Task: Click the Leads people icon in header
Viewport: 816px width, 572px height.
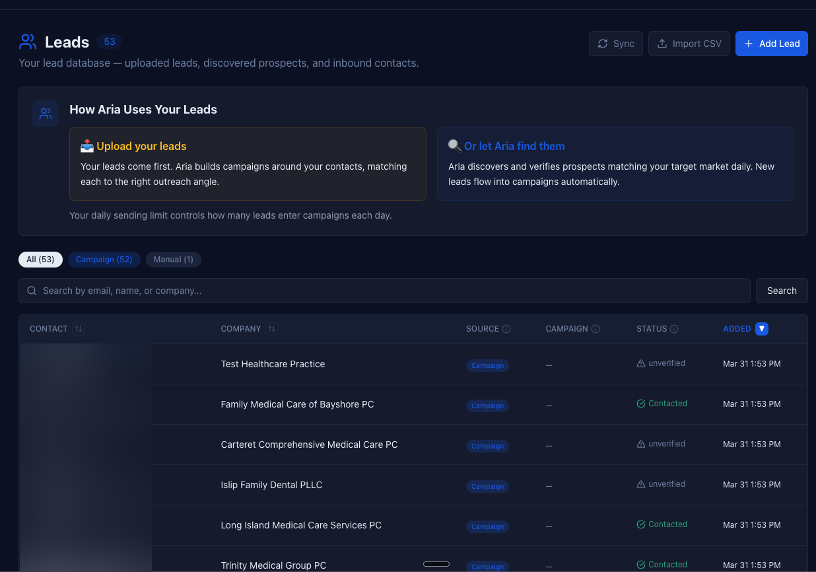Action: click(x=28, y=42)
